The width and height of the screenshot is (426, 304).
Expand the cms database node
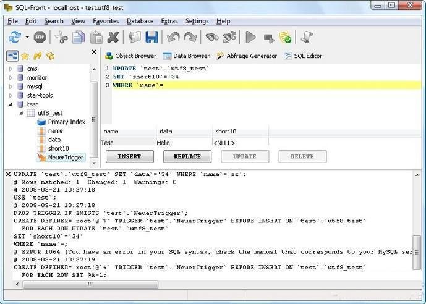point(11,69)
